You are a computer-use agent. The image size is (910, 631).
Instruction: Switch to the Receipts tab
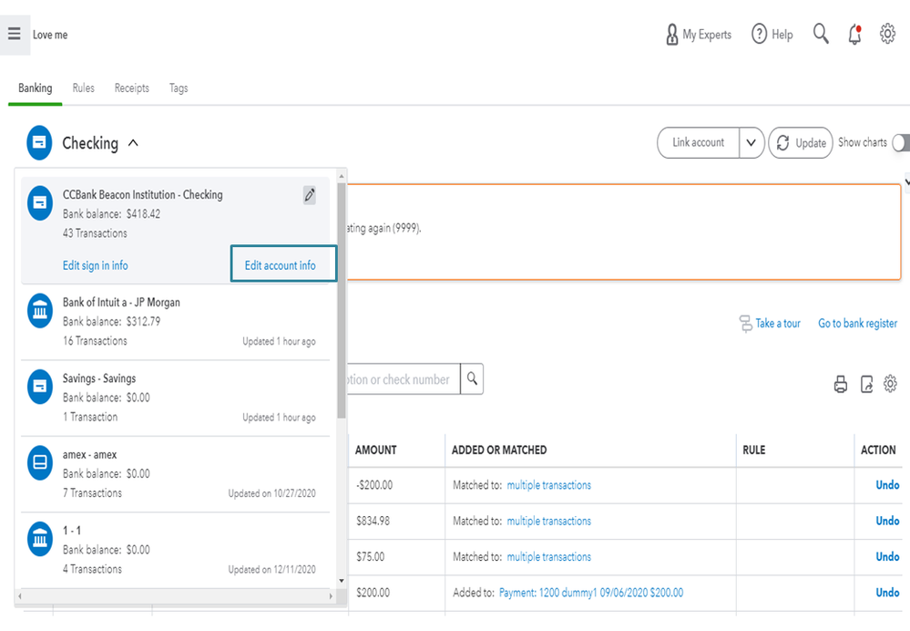click(131, 88)
